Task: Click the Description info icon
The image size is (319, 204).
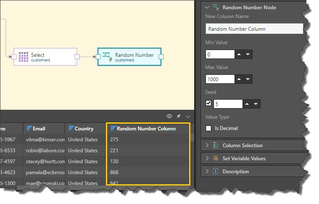Action: (x=216, y=172)
